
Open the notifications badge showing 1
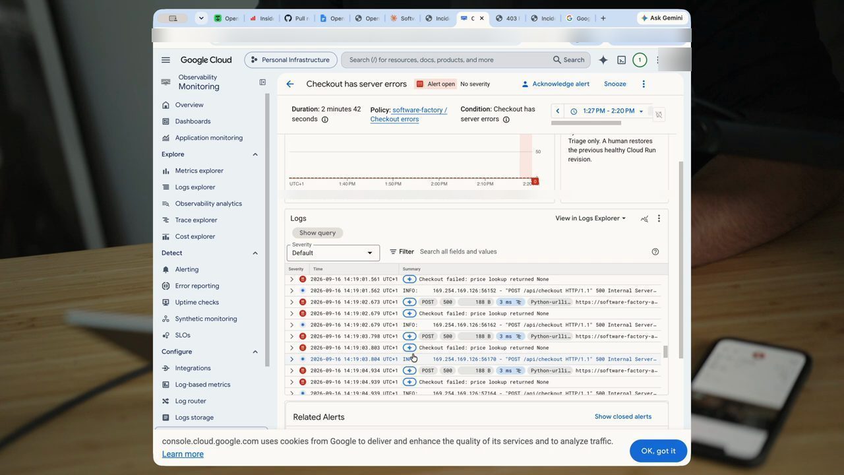[x=639, y=60]
